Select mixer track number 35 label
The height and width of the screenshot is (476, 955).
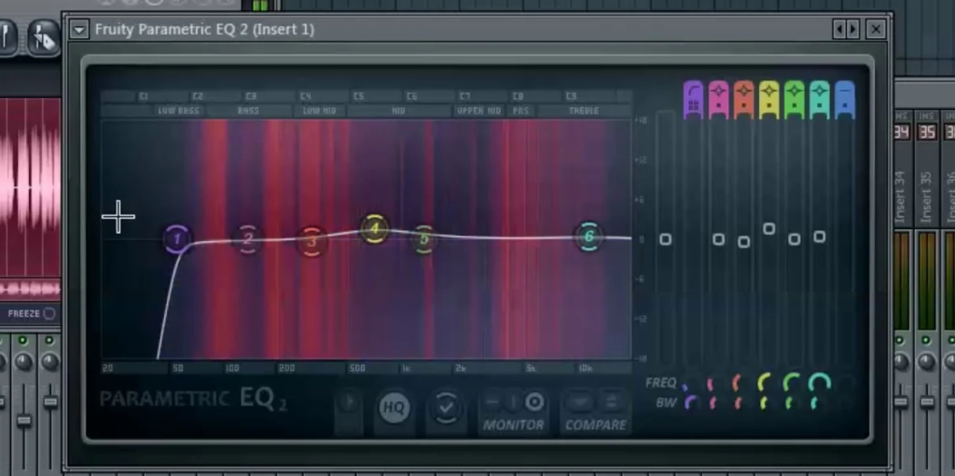926,132
